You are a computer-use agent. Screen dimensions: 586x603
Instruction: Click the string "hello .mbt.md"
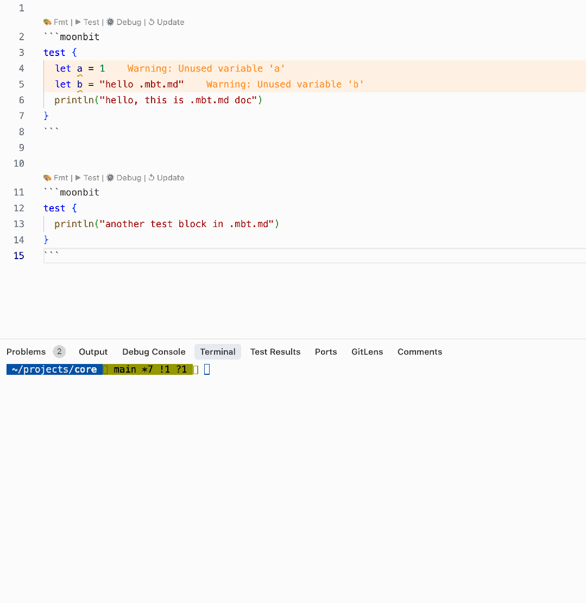pos(142,84)
